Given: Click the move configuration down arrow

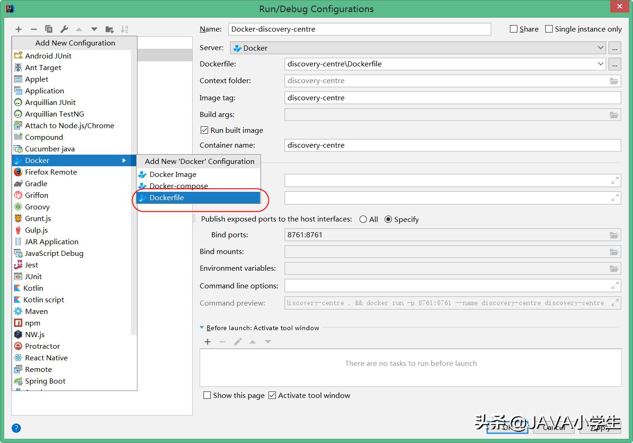Looking at the screenshot, I should [x=94, y=29].
